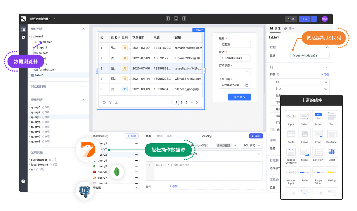Open the arrow next to 预览 button
The width and height of the screenshot is (357, 211).
313,19
